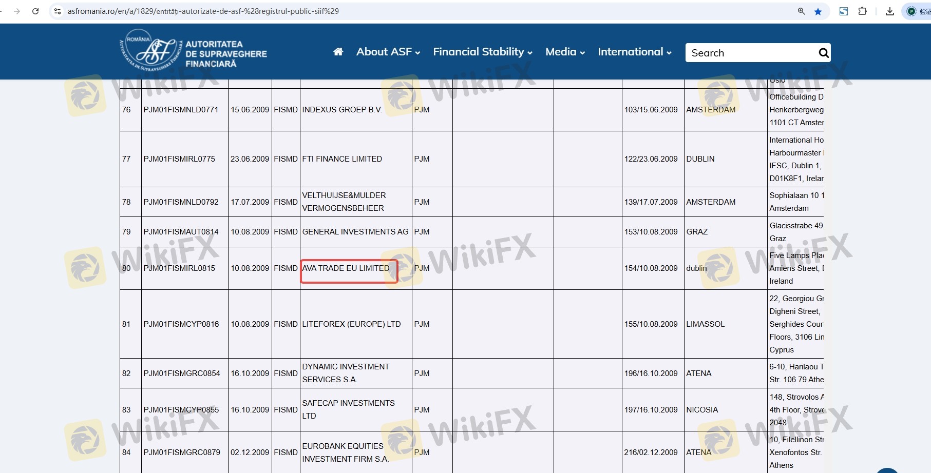Click the AVA TRADE EU LIMITED cell

coord(346,268)
